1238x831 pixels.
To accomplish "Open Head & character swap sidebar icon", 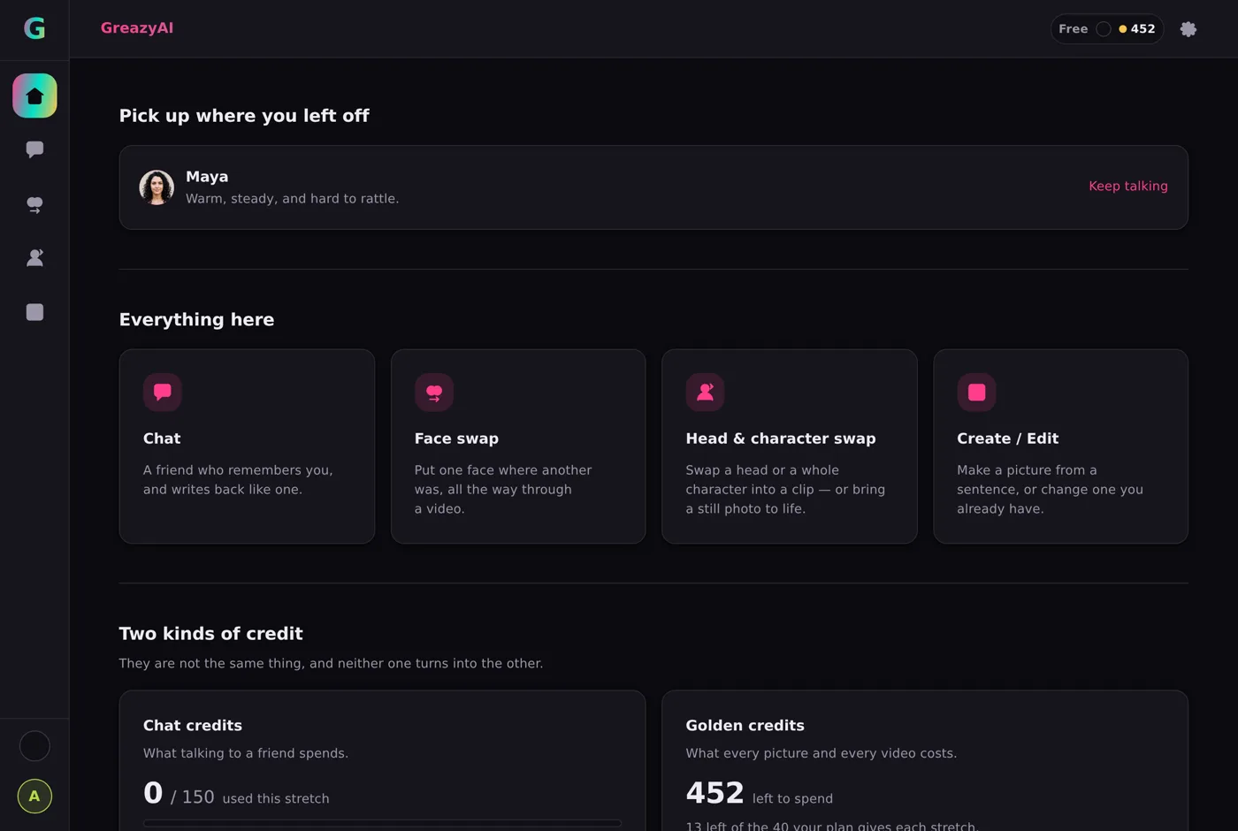I will pyautogui.click(x=34, y=258).
